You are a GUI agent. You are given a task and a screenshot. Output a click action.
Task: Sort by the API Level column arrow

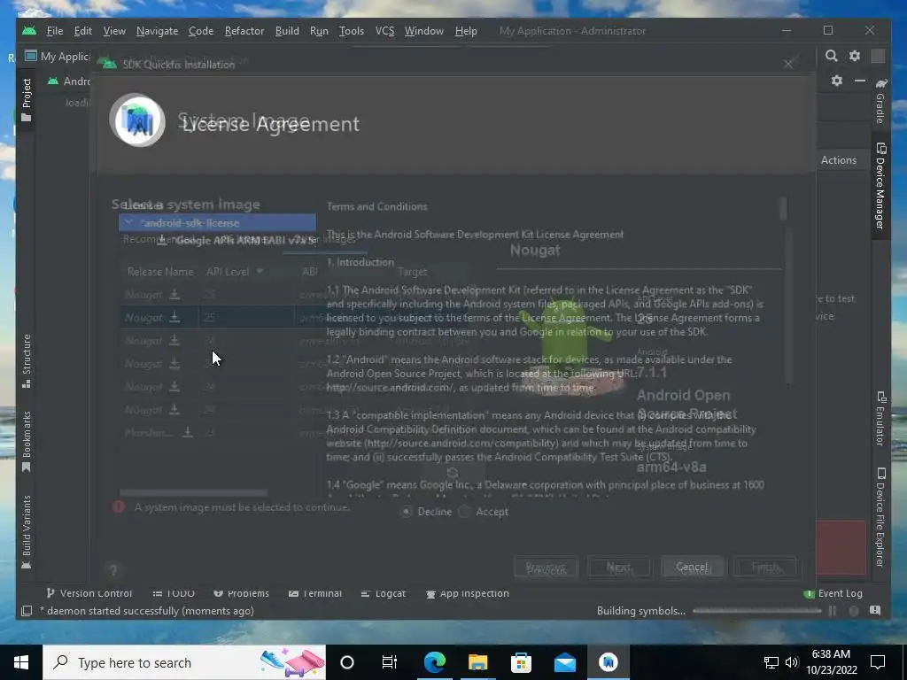pyautogui.click(x=260, y=271)
